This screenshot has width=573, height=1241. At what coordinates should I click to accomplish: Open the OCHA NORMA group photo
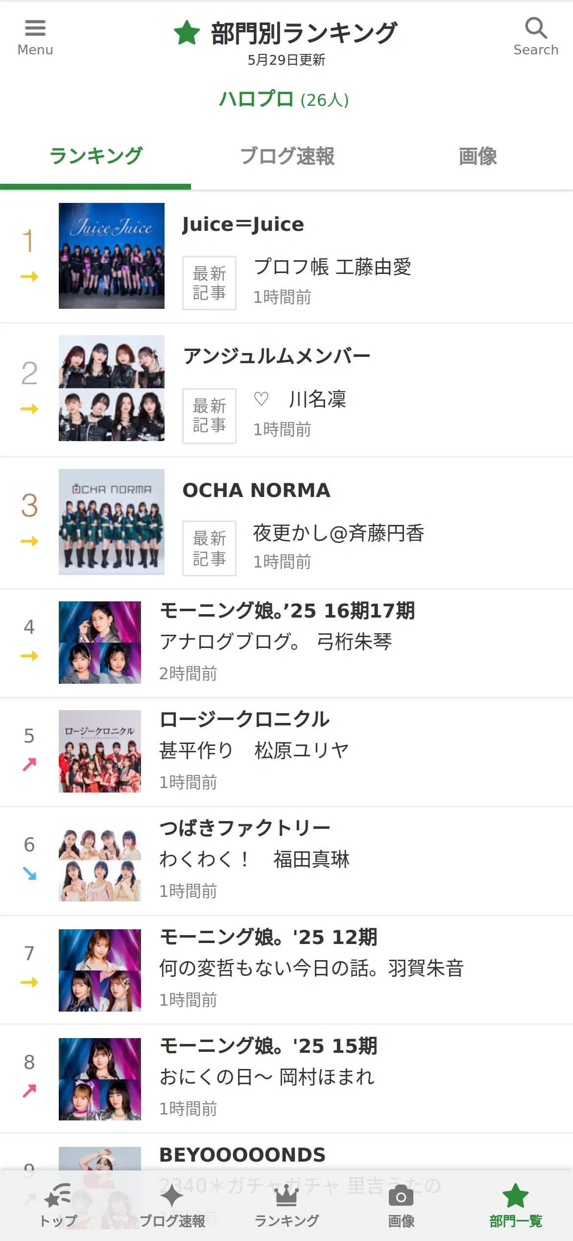(x=112, y=522)
